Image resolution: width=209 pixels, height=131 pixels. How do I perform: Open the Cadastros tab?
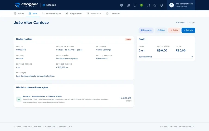point(113,13)
